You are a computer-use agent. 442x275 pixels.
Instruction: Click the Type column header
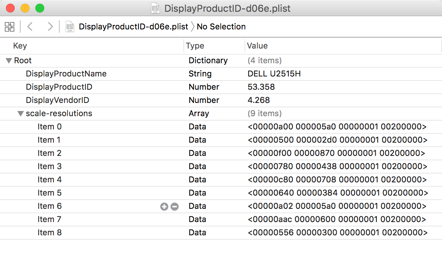click(x=195, y=46)
